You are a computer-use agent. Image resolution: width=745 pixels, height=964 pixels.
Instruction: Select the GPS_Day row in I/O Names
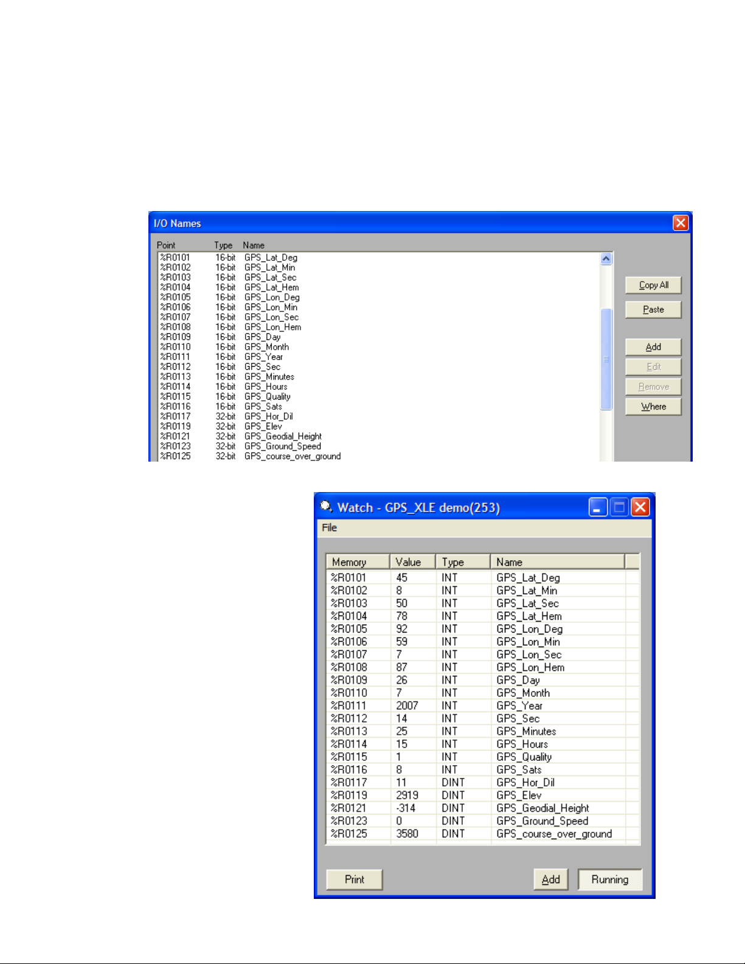(378, 337)
